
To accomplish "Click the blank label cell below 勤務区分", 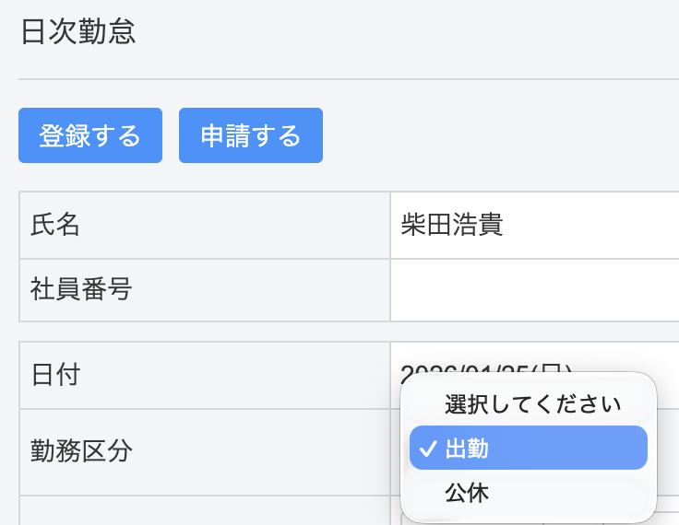I will 204,511.
